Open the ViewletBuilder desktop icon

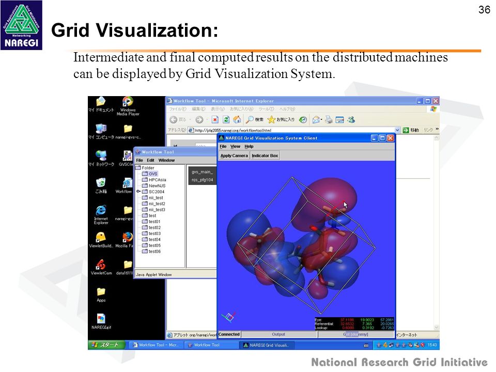point(101,240)
